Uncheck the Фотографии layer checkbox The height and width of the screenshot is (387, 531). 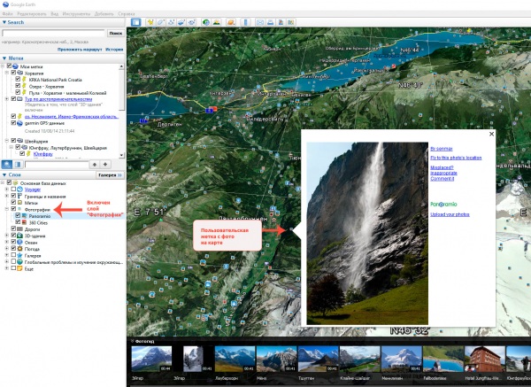pos(13,209)
